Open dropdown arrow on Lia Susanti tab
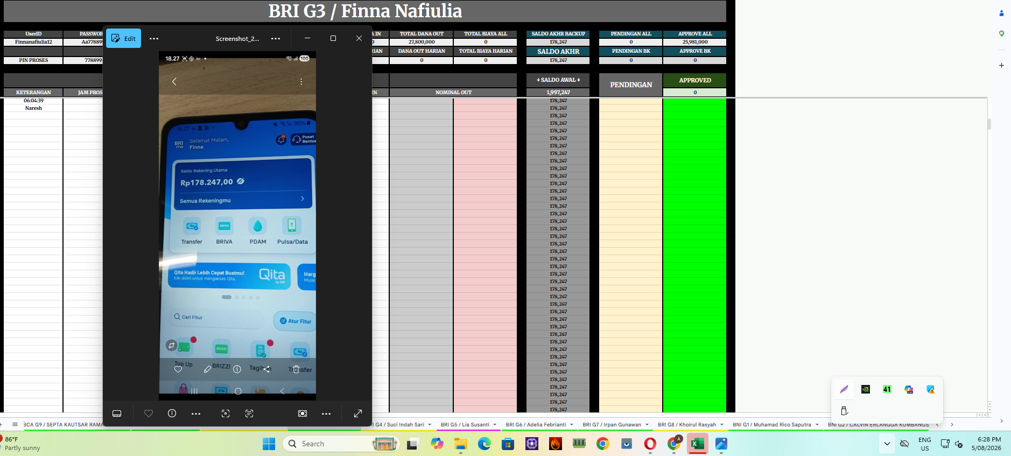This screenshot has height=456, width=1011. [495, 425]
